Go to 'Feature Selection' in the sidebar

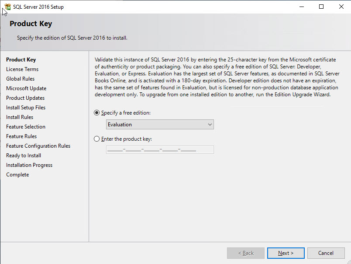point(25,126)
